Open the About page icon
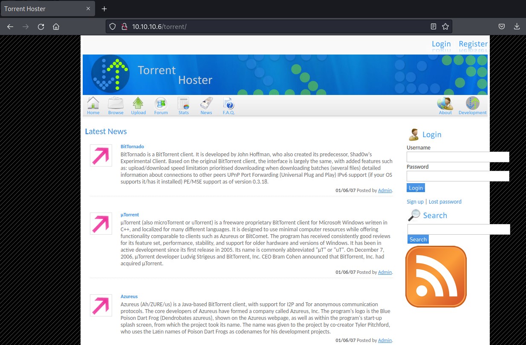526x345 pixels. (x=445, y=105)
